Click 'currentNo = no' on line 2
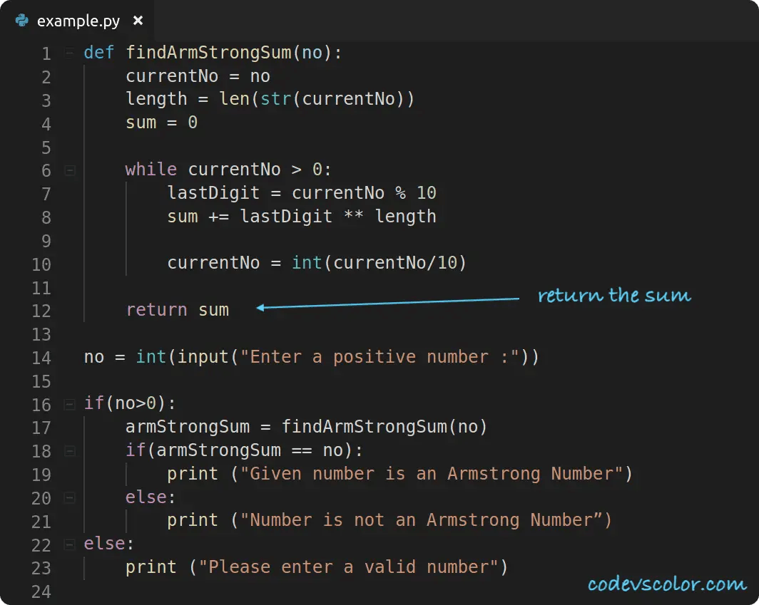Viewport: 759px width, 605px height. [x=198, y=76]
